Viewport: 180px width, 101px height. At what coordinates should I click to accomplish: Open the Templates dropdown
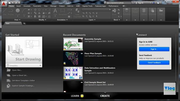24,65
